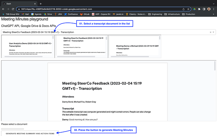Image resolution: width=217 pixels, height=136 pixels.
Task: Close the Dash browser tab
Action: click(35, 4)
